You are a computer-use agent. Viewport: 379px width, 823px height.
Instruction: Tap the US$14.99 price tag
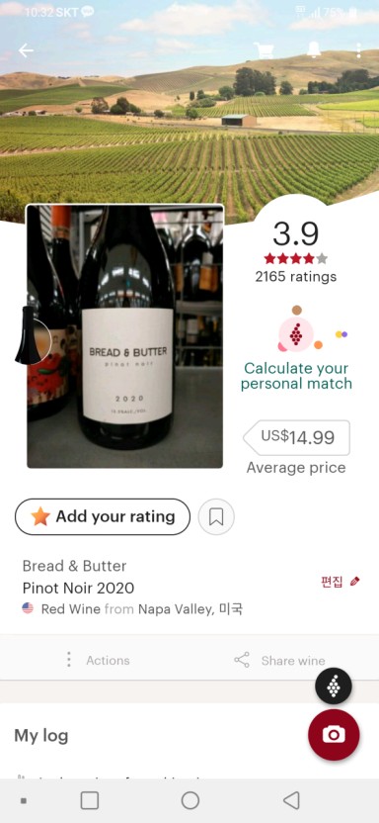297,438
